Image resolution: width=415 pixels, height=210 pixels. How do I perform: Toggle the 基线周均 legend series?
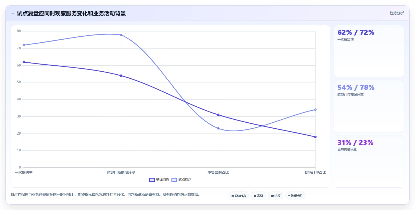point(159,180)
